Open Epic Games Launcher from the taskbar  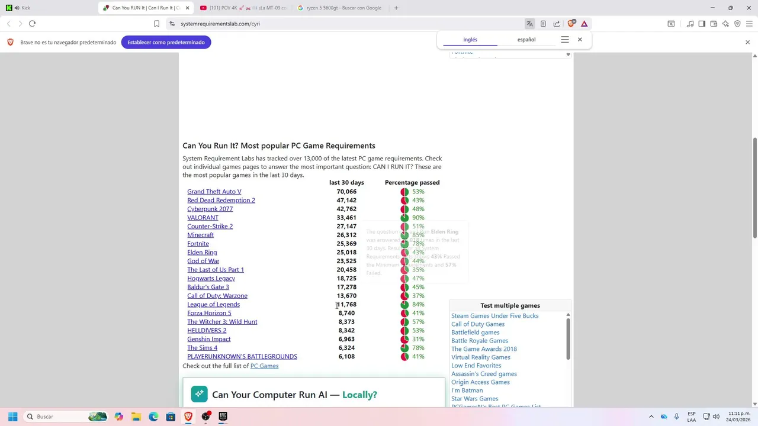(x=223, y=417)
